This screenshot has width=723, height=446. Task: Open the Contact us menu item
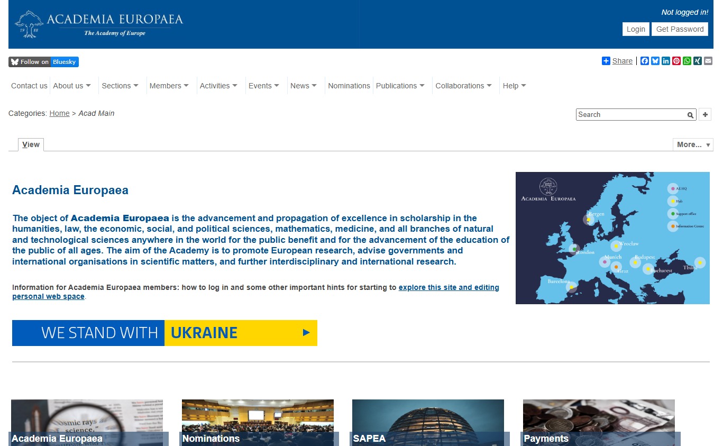click(x=29, y=86)
